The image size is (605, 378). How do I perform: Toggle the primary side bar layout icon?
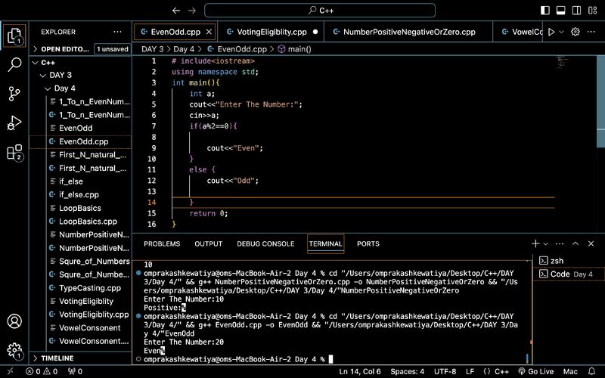pos(545,11)
